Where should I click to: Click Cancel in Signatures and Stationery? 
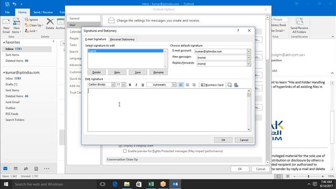(x=244, y=140)
